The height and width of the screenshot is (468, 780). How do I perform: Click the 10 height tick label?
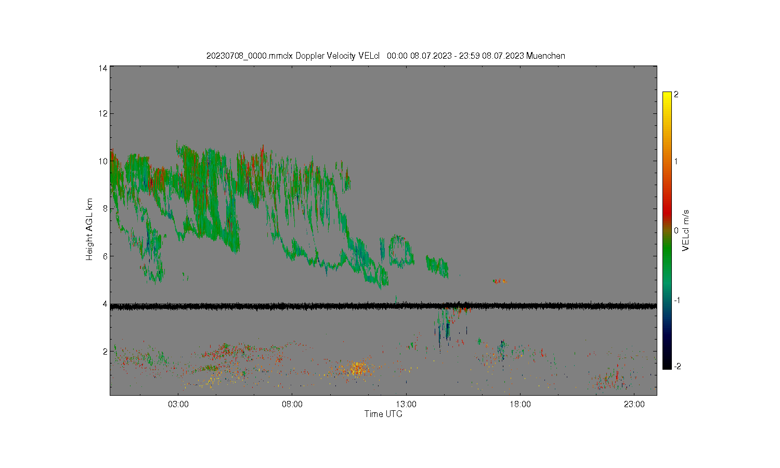coord(103,161)
